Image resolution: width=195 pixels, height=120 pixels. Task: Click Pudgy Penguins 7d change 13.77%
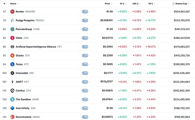(151, 20)
